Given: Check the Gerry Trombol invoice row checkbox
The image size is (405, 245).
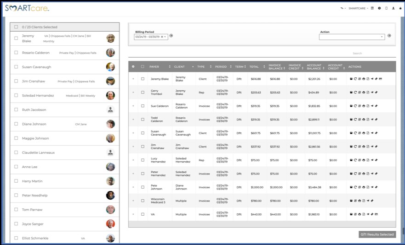Looking at the screenshot, I should (143, 93).
